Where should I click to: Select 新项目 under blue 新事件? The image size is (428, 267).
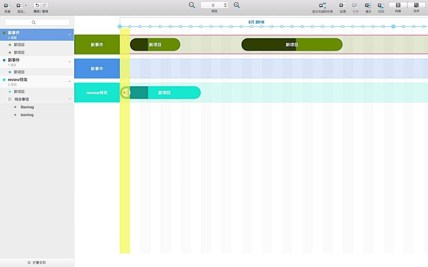click(x=37, y=72)
